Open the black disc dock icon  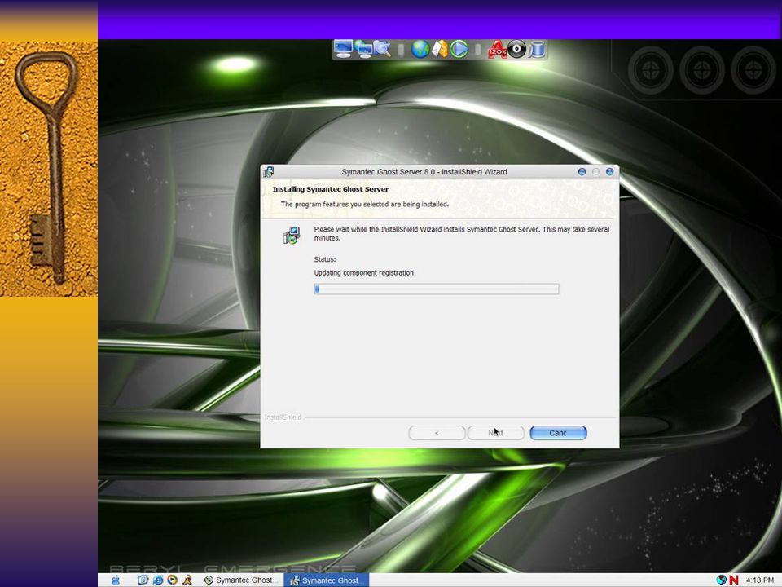pyautogui.click(x=517, y=49)
